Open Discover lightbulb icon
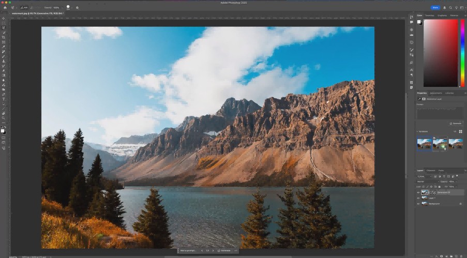This screenshot has width=467, height=258. 456,7
